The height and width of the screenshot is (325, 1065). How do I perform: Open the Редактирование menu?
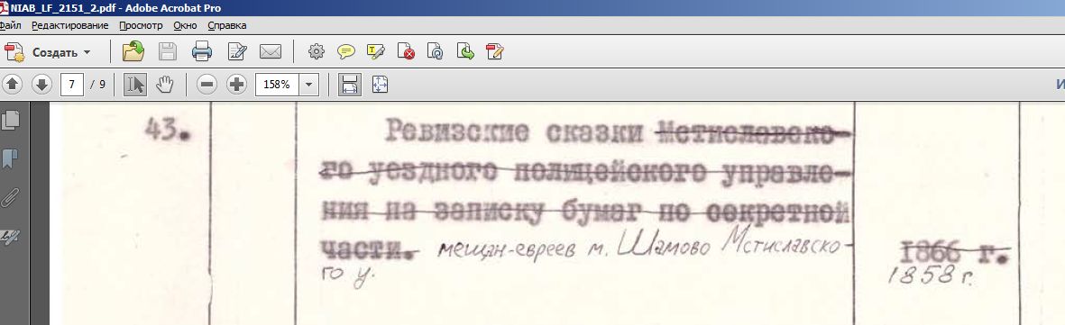(70, 26)
